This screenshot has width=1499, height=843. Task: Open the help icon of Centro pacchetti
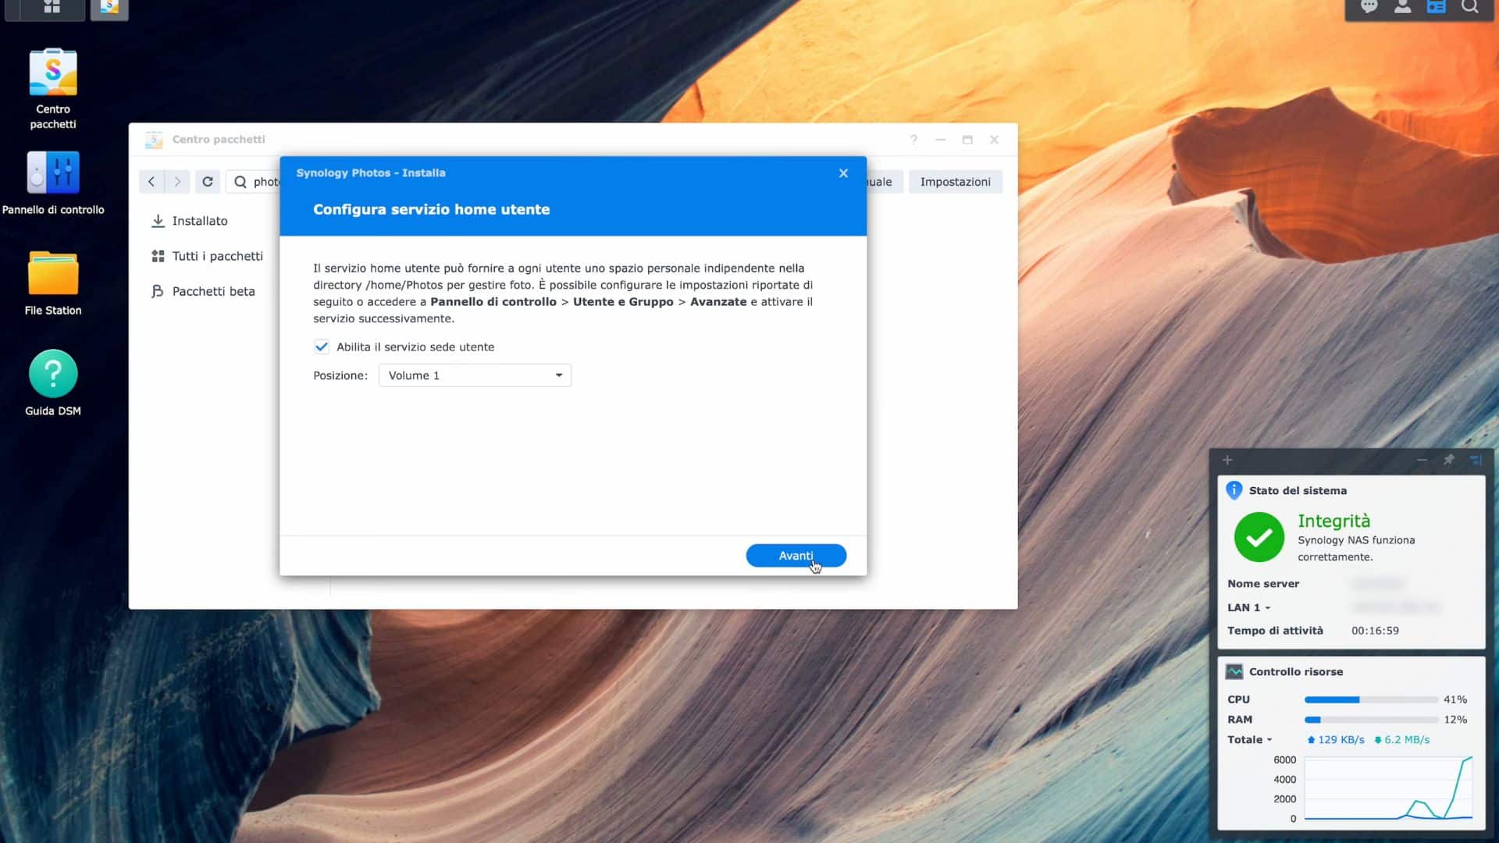point(913,140)
